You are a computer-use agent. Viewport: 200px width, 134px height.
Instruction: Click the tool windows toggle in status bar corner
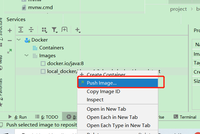(1, 125)
